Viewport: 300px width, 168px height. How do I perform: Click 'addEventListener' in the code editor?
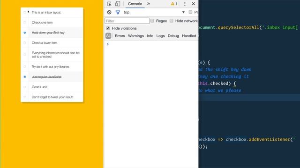(x=270, y=140)
